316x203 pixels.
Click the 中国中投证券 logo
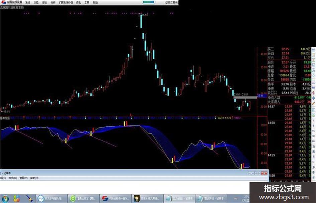pyautogui.click(x=12, y=2)
